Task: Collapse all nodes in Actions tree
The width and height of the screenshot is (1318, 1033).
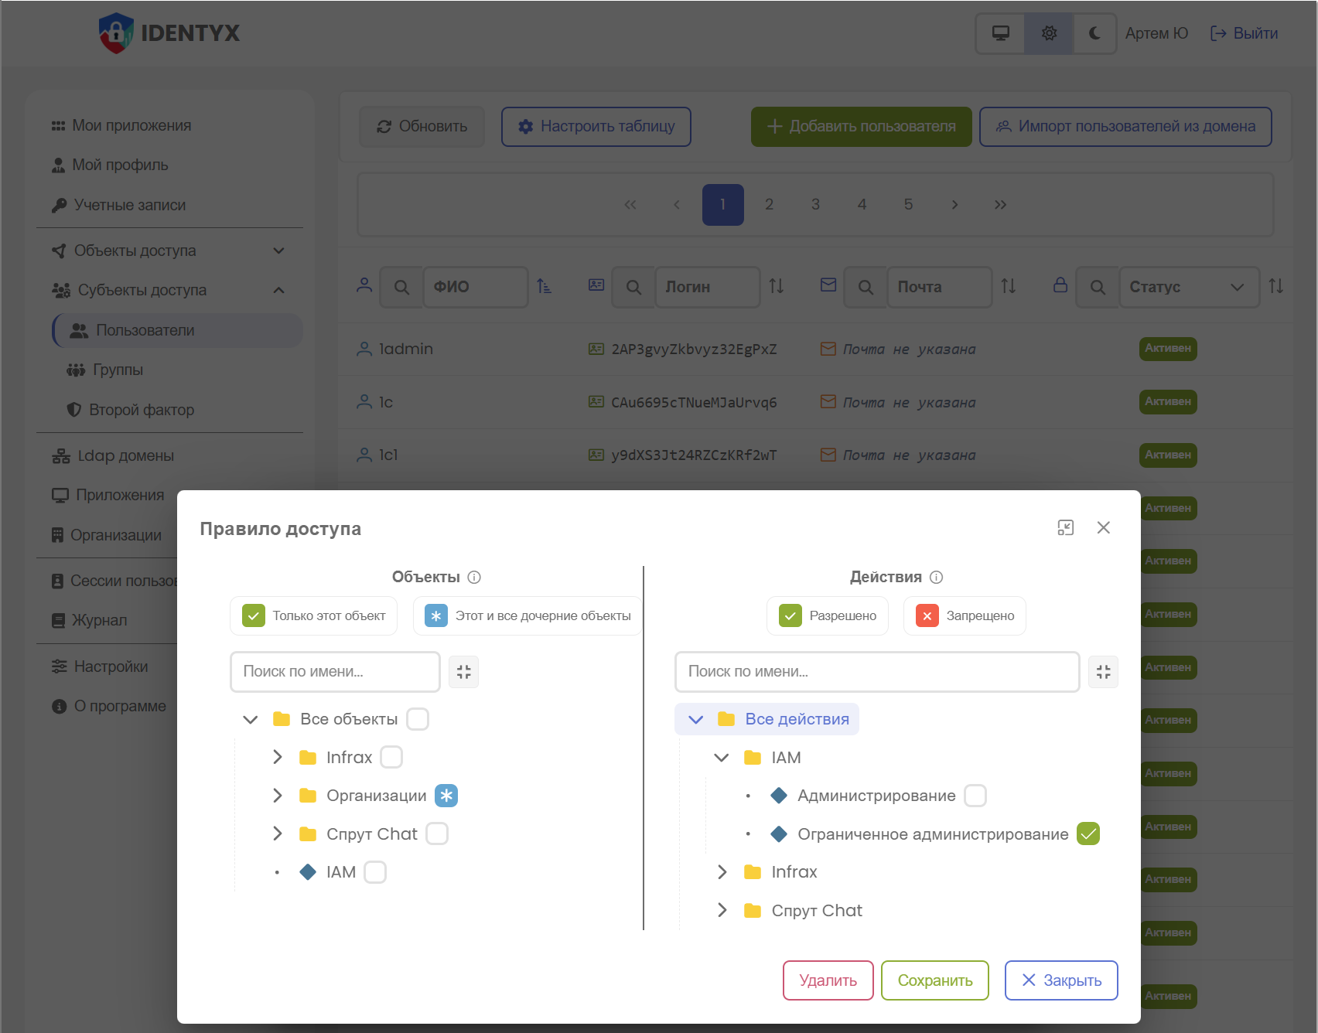Action: pos(1102,672)
